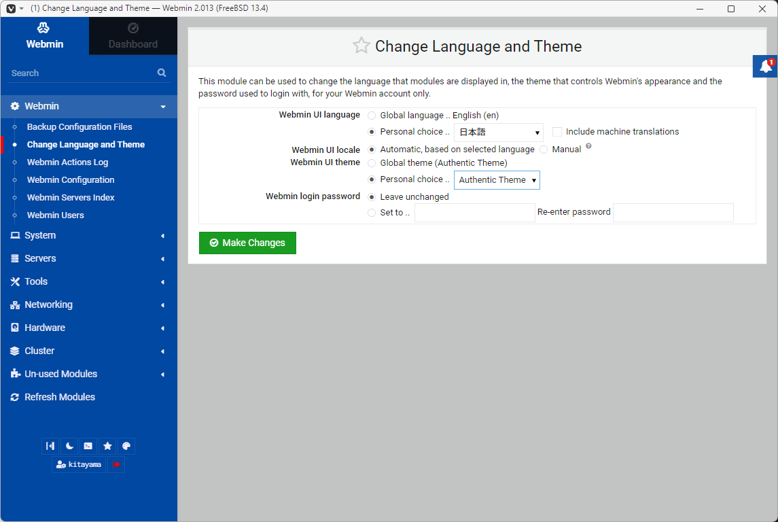Click the Re-enter password field
Image resolution: width=778 pixels, height=522 pixels.
click(x=673, y=212)
